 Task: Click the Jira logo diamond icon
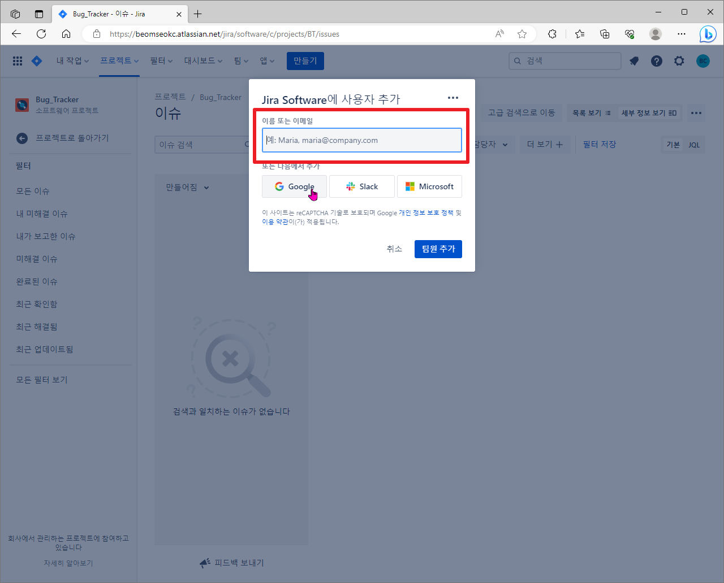37,61
